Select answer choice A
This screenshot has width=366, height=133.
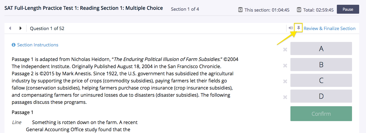click(321, 48)
